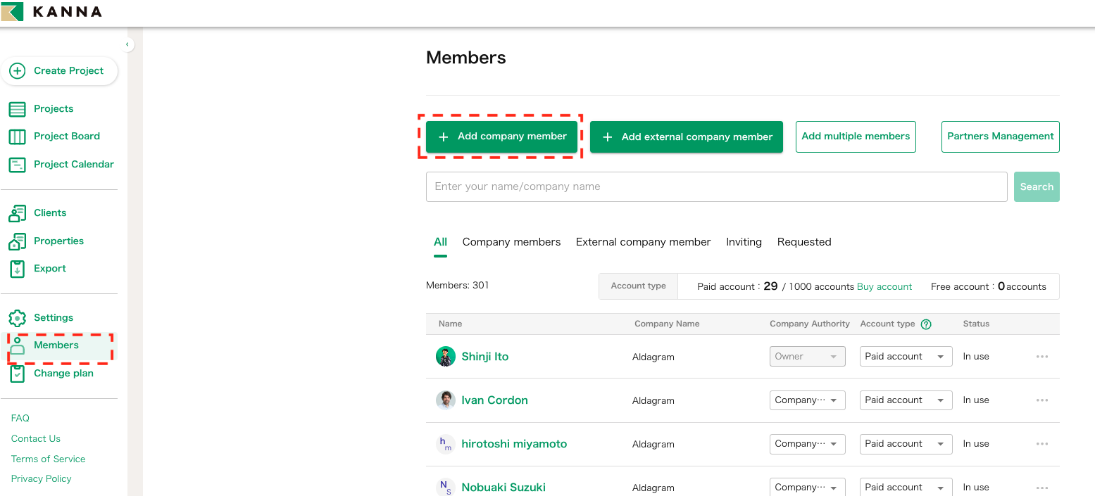Select the Inviting tab
Viewport: 1095px width, 496px height.
[x=744, y=242]
